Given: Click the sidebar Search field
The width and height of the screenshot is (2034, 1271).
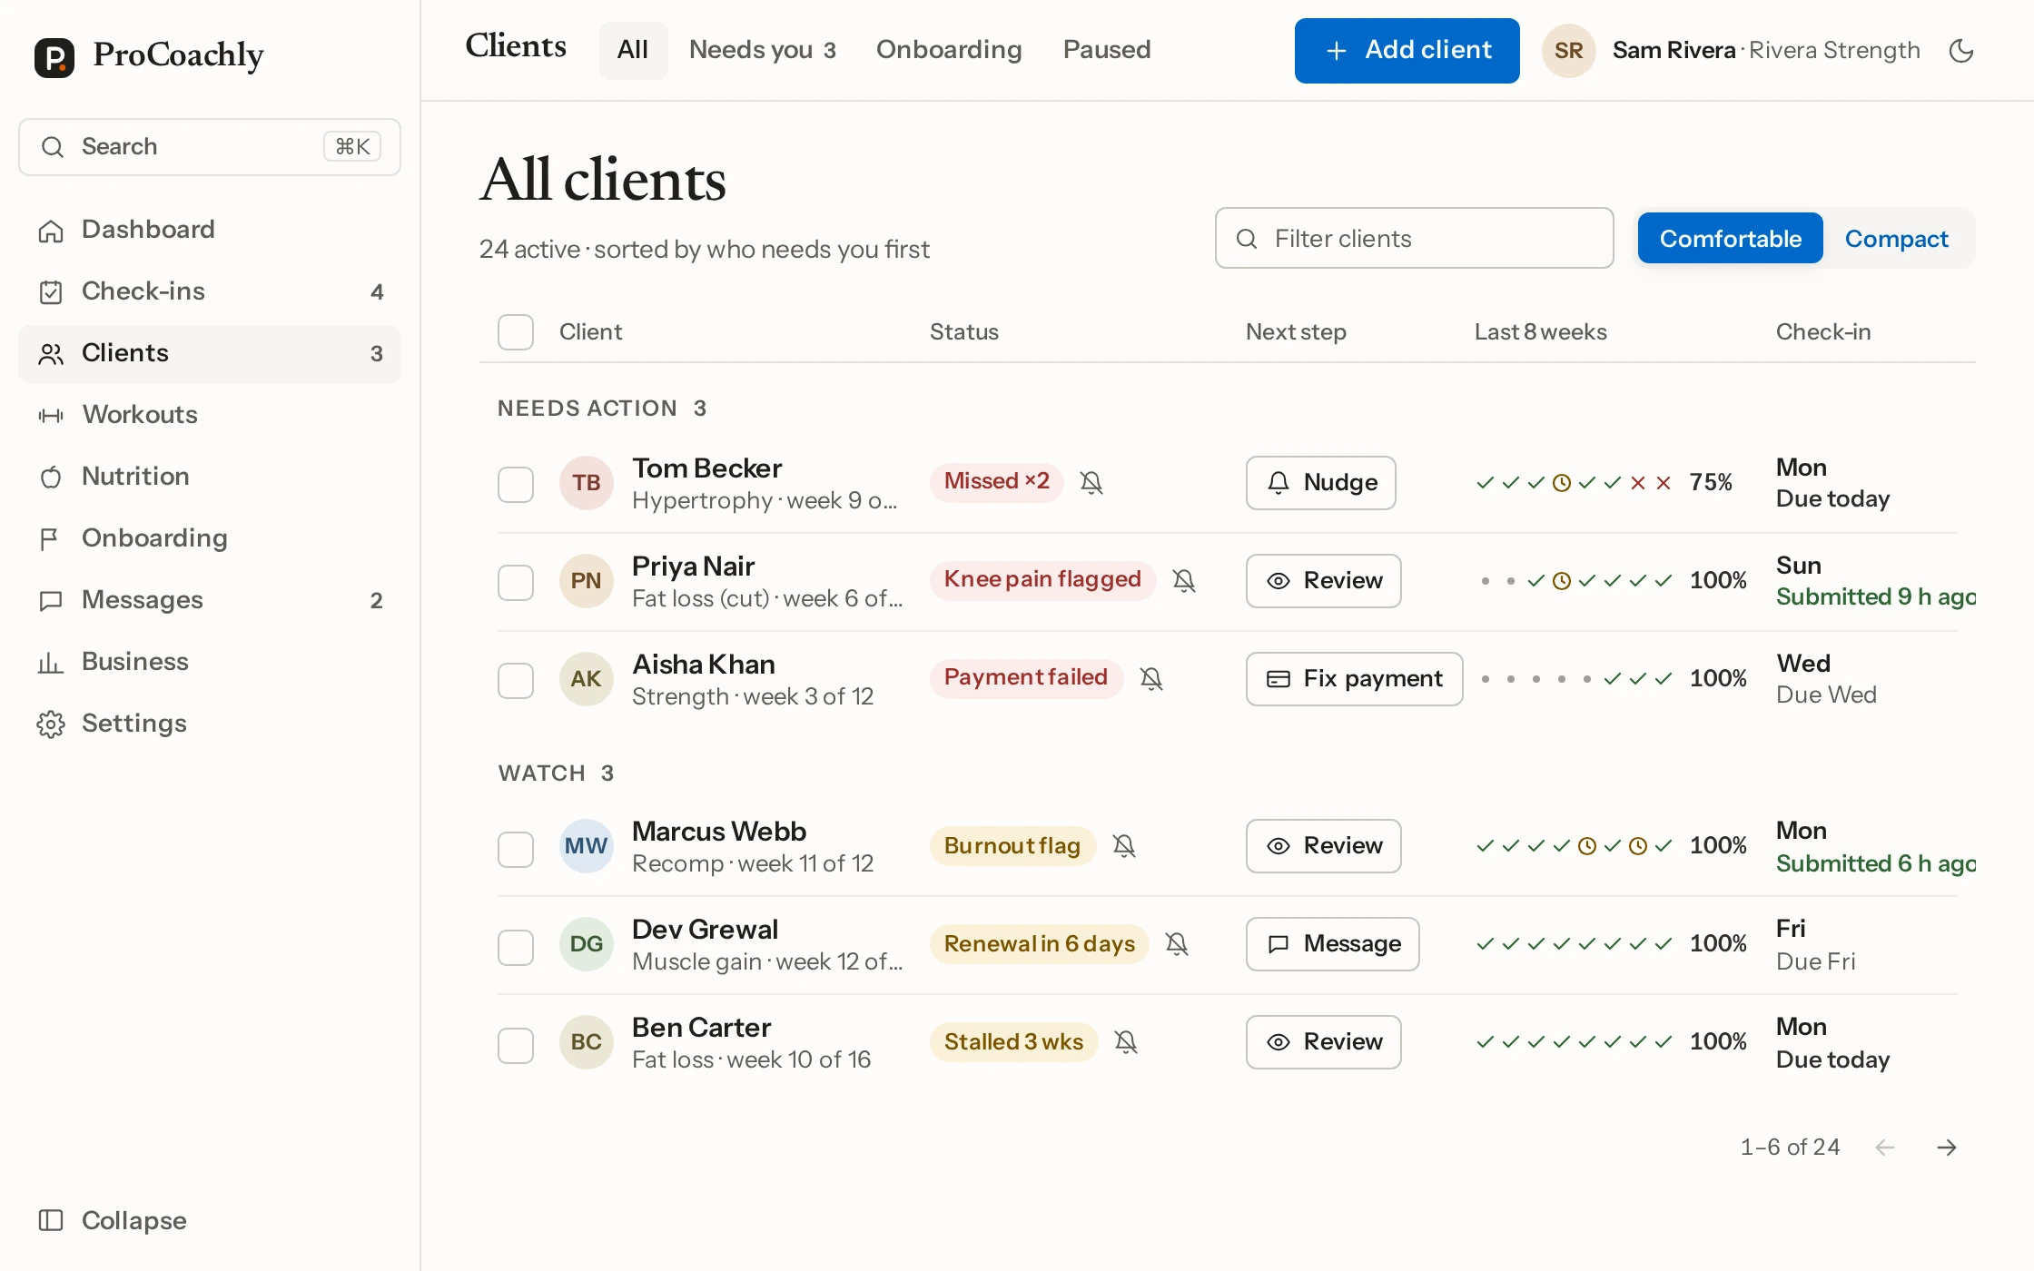Looking at the screenshot, I should pos(210,146).
